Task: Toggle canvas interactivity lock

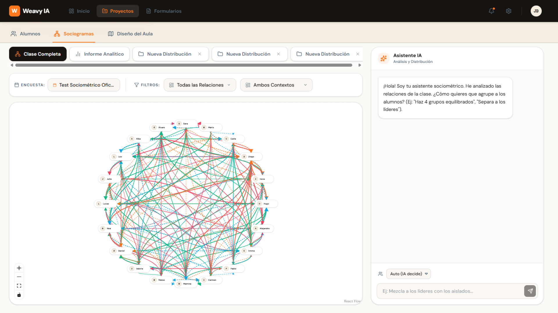Action: 19,295
